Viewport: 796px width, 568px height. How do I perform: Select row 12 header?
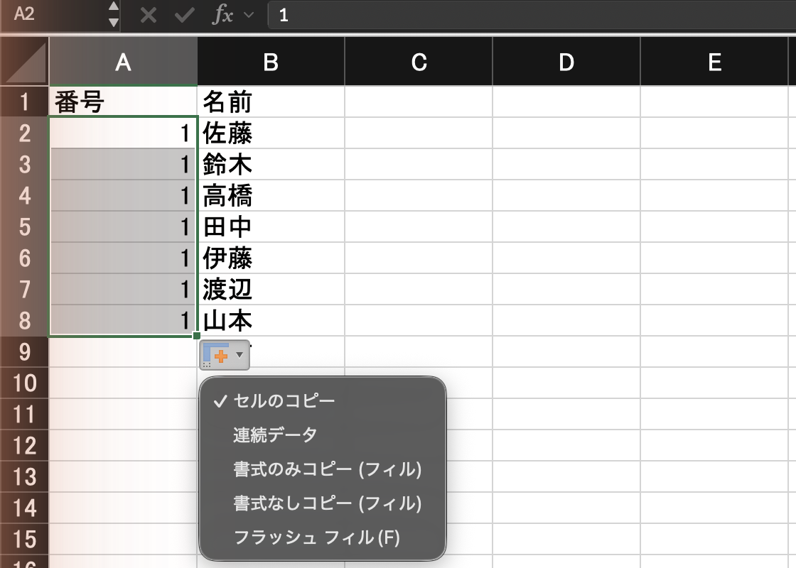[24, 446]
